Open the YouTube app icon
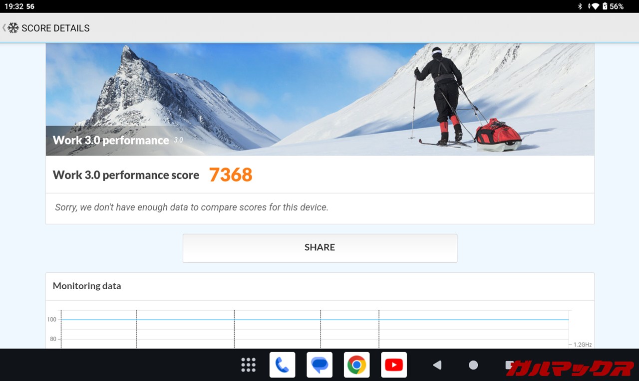This screenshot has height=381, width=639. point(394,365)
